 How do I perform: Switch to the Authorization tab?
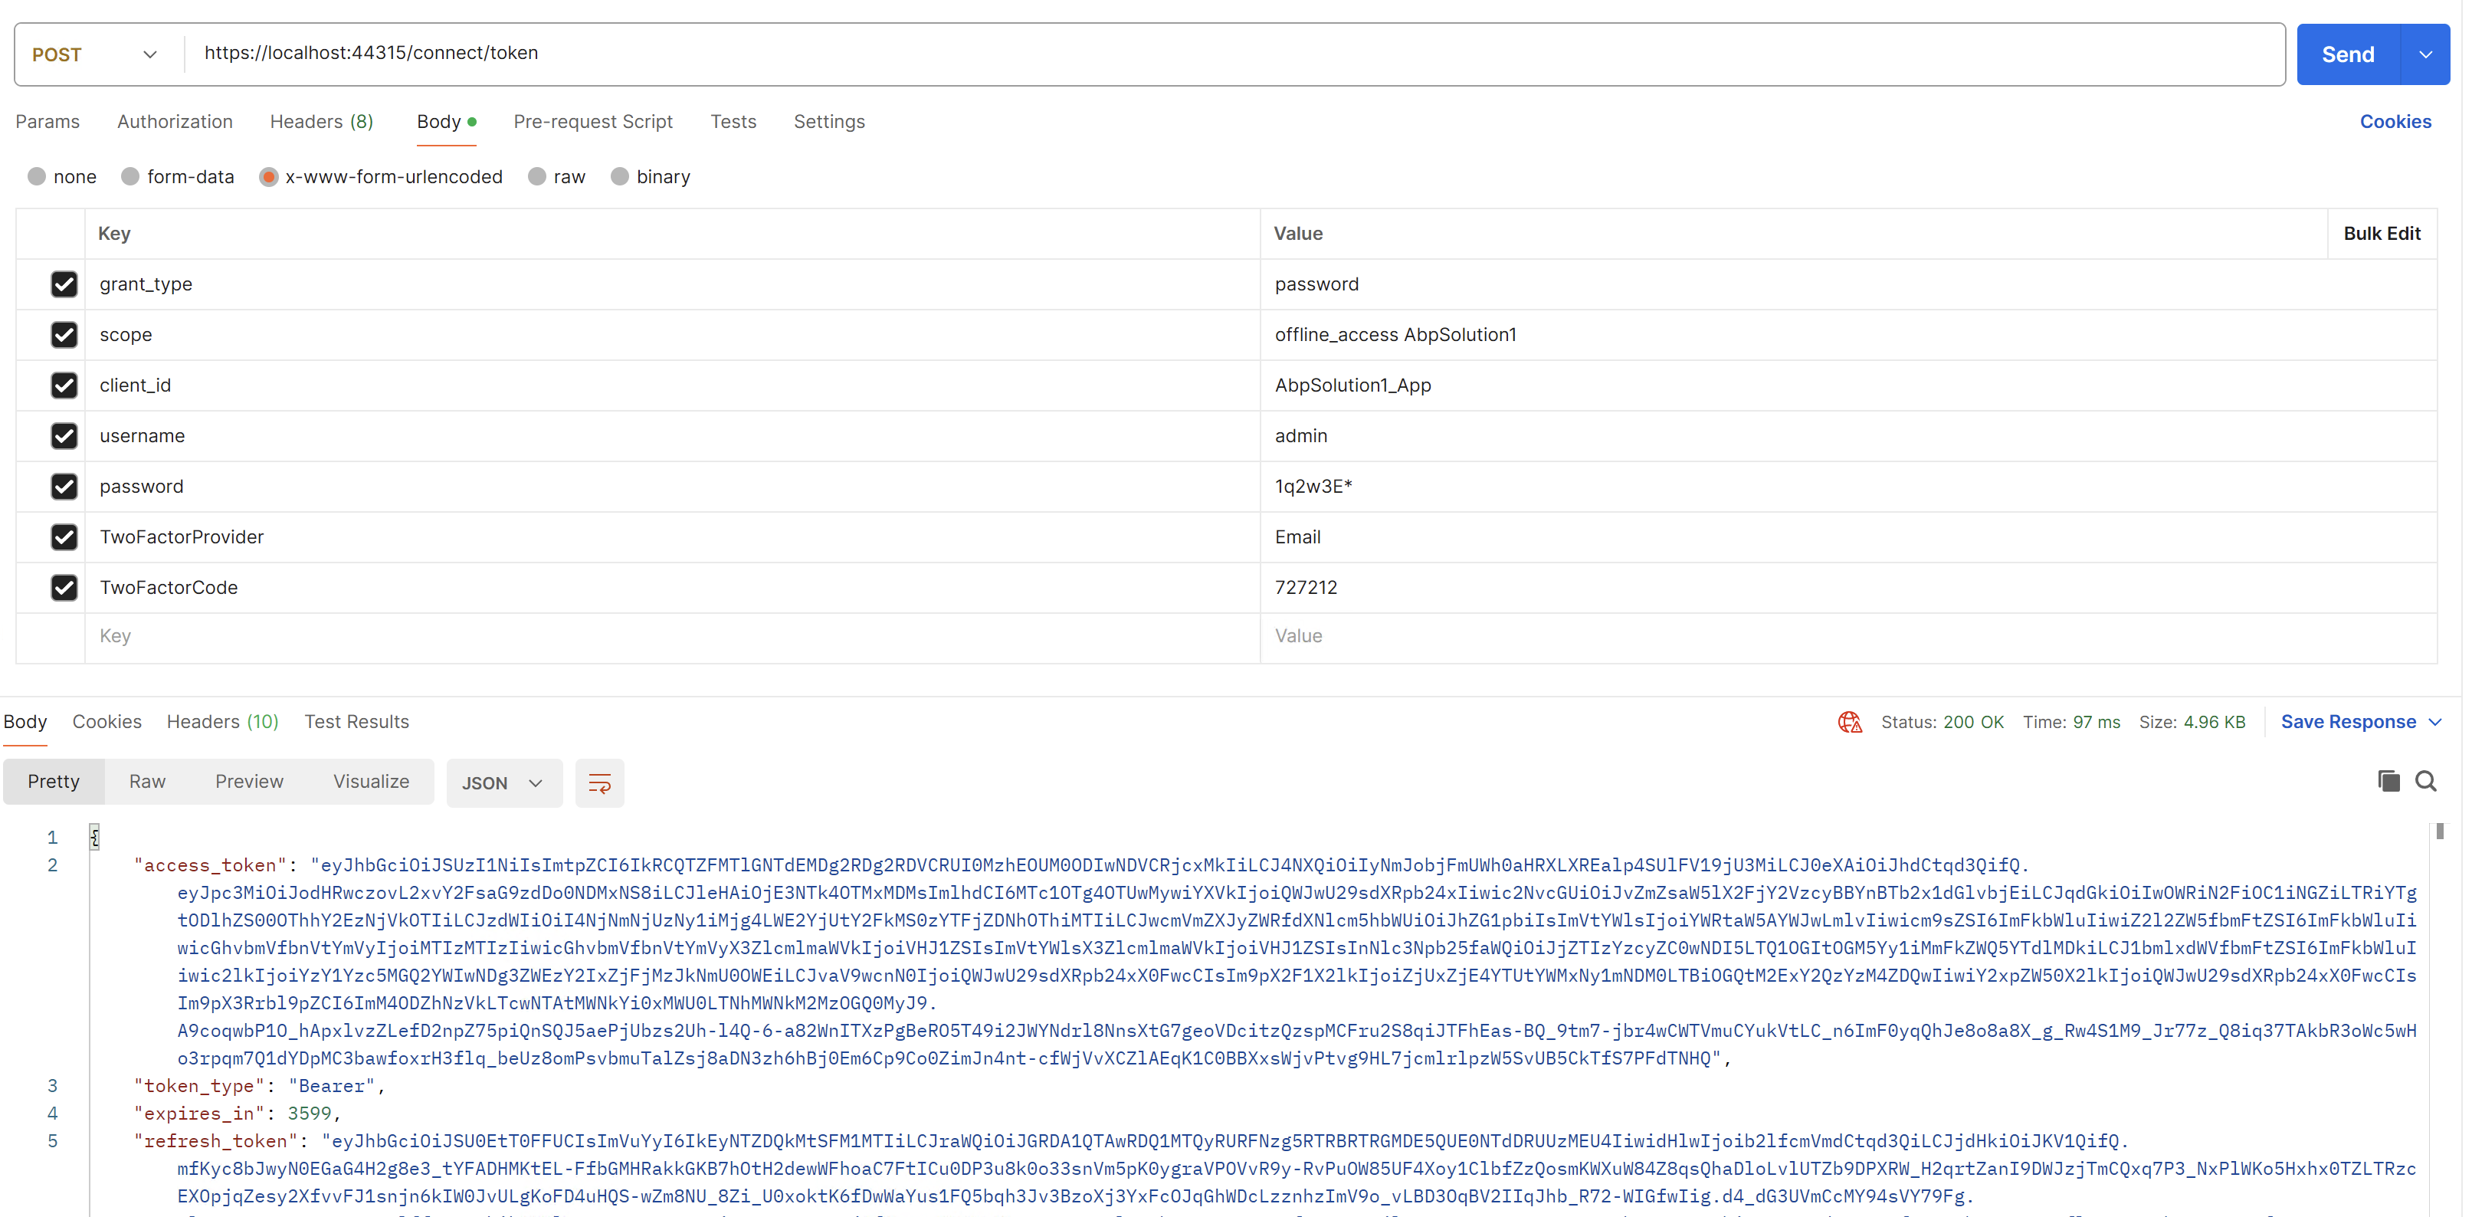coord(175,122)
